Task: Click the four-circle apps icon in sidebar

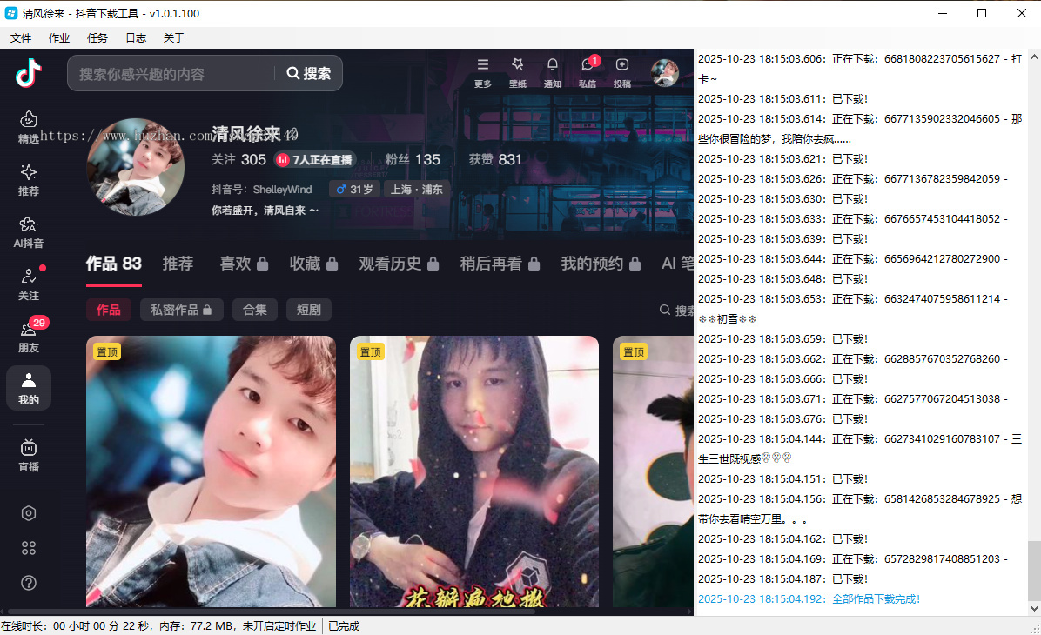Action: (x=29, y=548)
